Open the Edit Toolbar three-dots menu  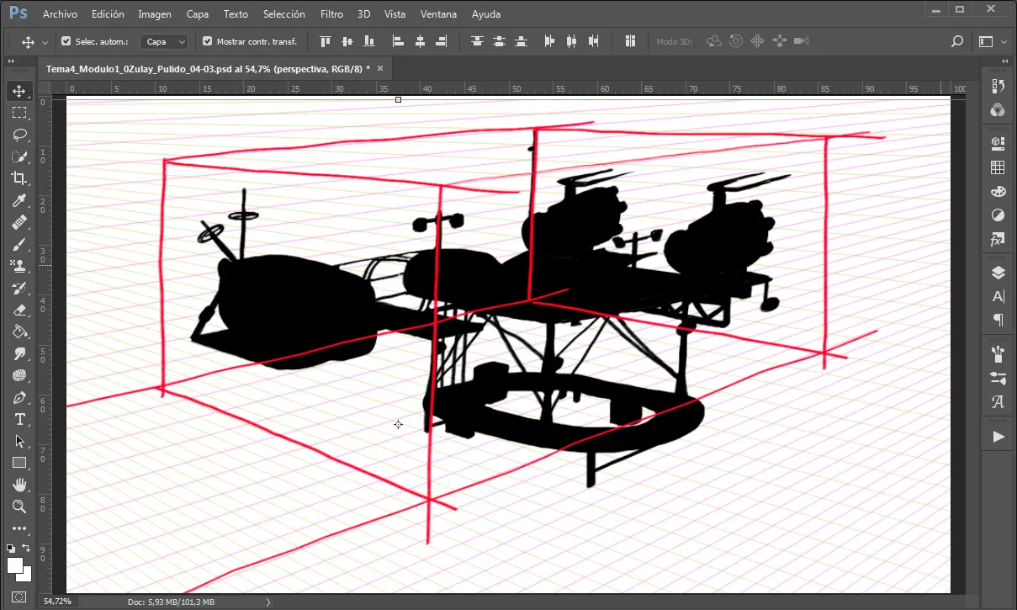pyautogui.click(x=19, y=528)
